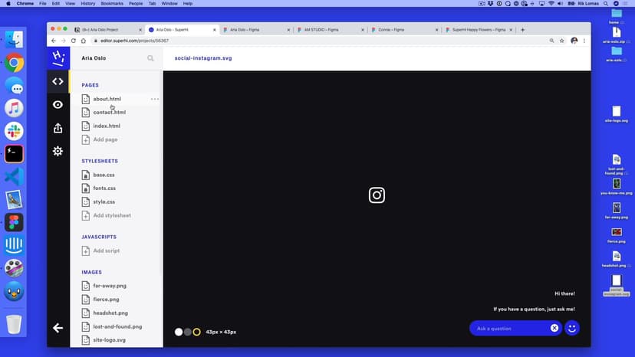The height and width of the screenshot is (357, 635).
Task: Click the search icon beside Aria Oslo
Action: [x=150, y=58]
